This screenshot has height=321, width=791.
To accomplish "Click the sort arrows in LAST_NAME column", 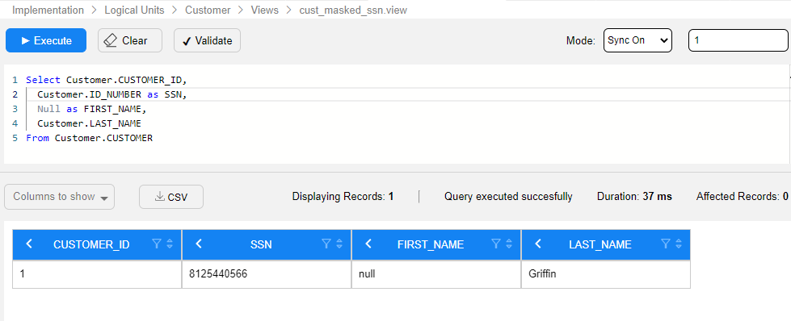I will click(678, 244).
